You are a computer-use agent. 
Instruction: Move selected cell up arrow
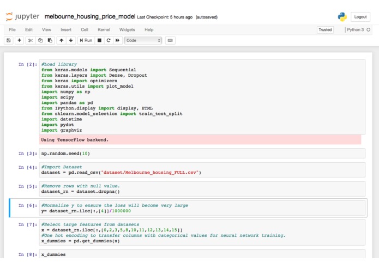tap(62, 40)
